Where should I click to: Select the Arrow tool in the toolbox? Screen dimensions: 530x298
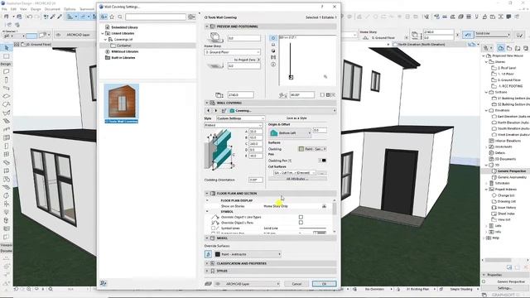pyautogui.click(x=7, y=48)
